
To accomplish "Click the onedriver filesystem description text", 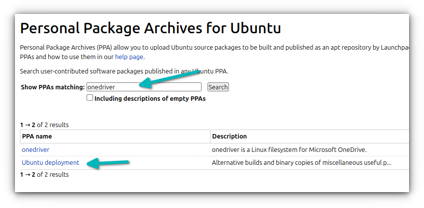I will point(289,149).
